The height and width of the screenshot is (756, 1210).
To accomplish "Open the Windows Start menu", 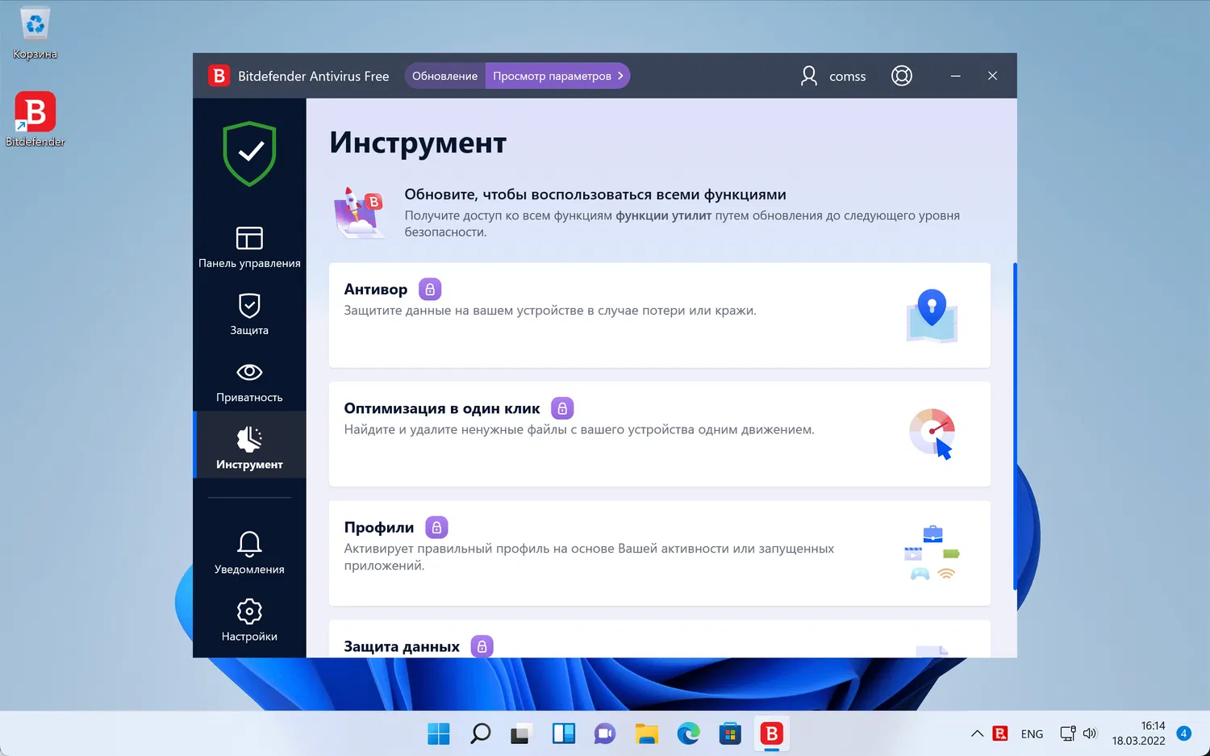I will [x=439, y=733].
